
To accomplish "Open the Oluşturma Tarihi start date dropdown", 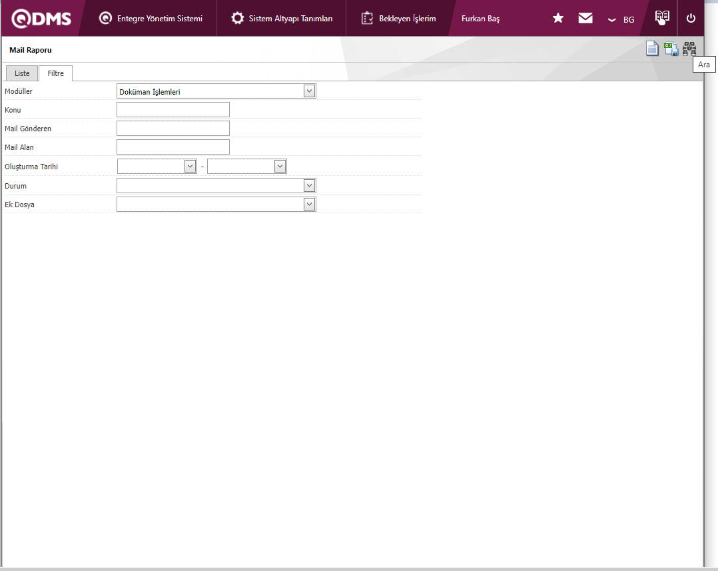I will click(190, 166).
